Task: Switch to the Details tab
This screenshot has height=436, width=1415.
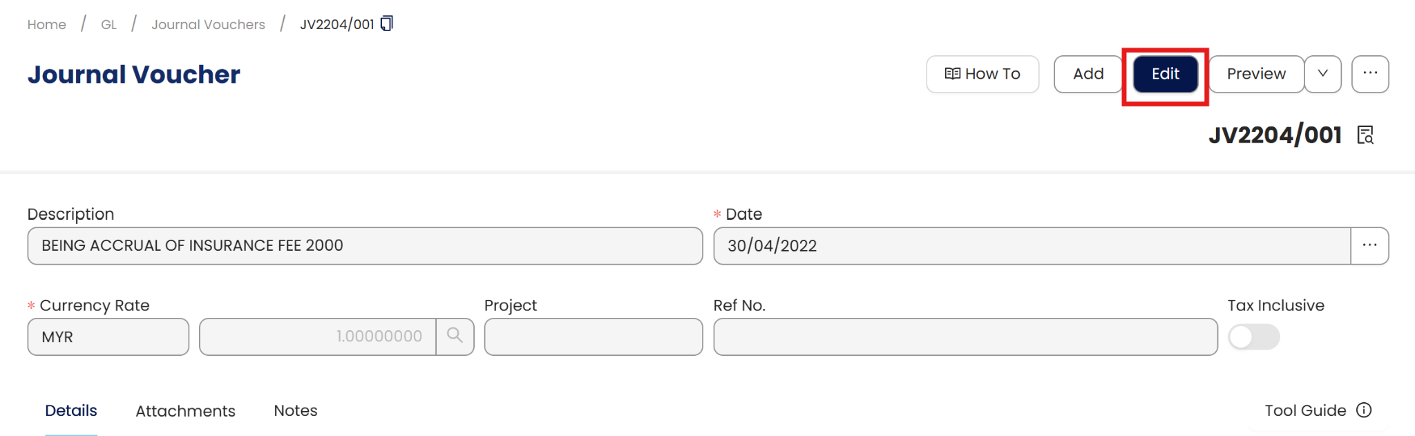Action: pos(71,410)
